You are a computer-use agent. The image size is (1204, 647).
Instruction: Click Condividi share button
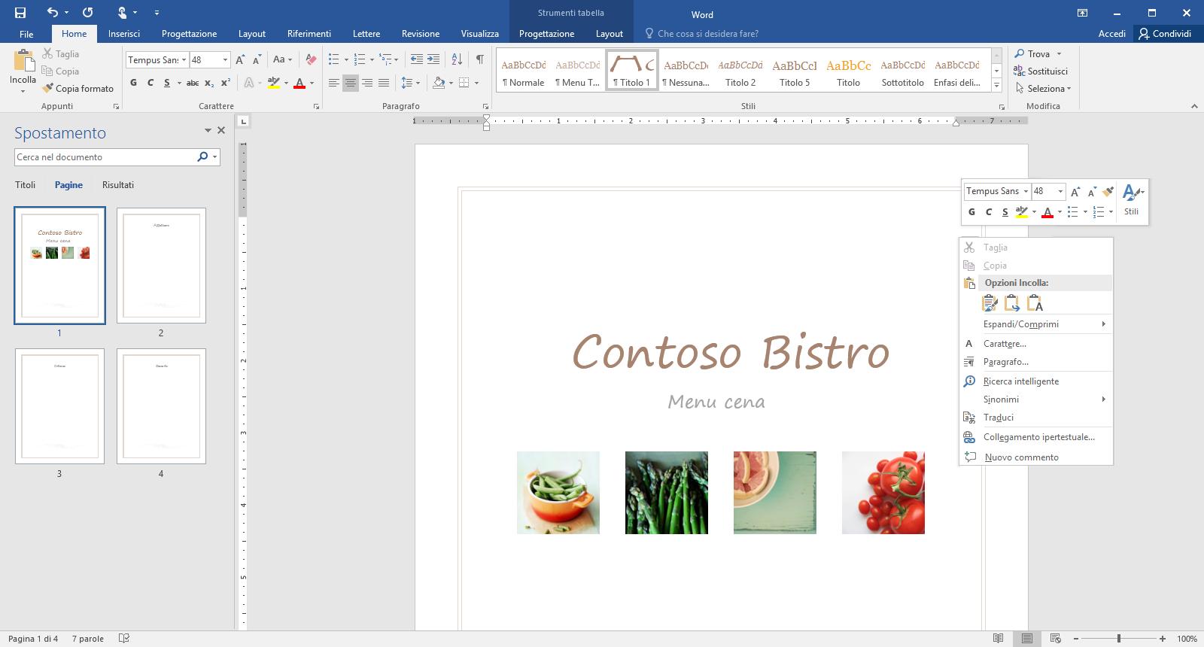[1165, 33]
